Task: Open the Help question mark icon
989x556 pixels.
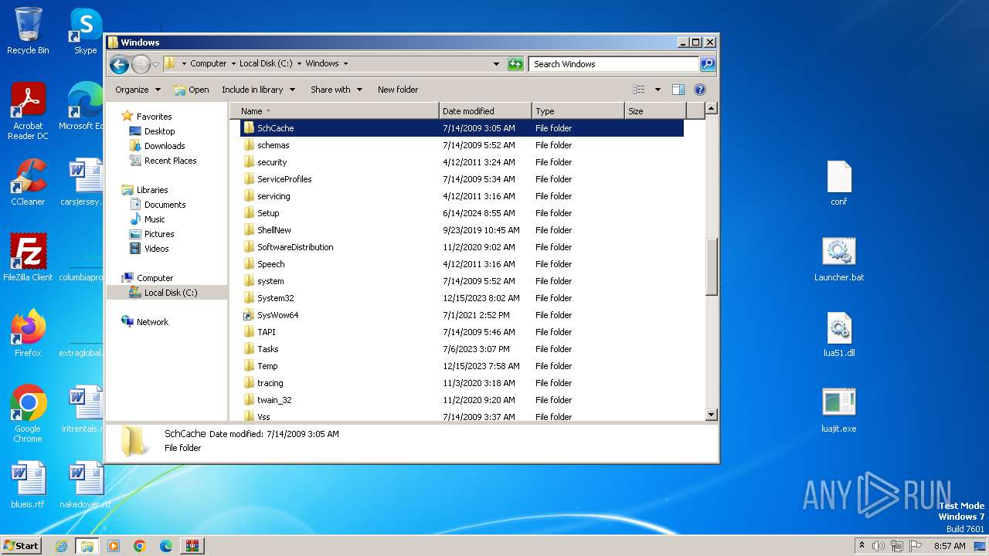Action: [x=700, y=90]
